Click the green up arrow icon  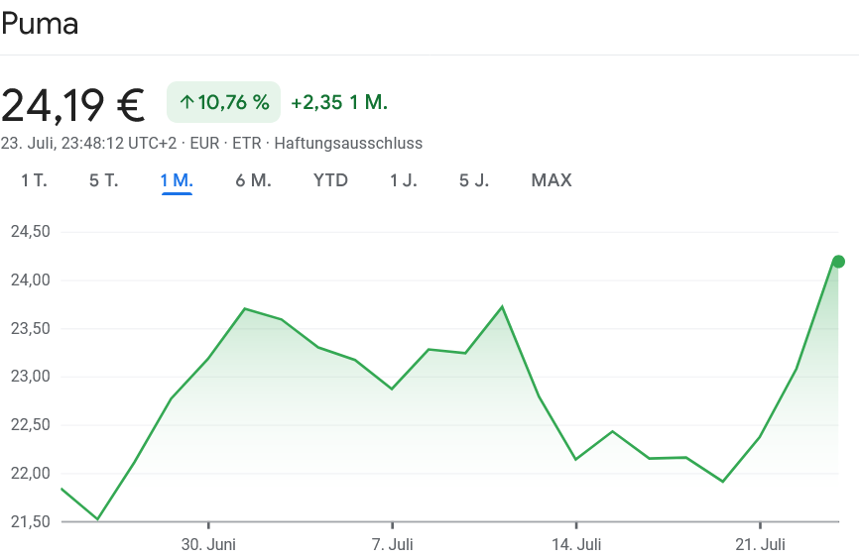click(x=186, y=102)
